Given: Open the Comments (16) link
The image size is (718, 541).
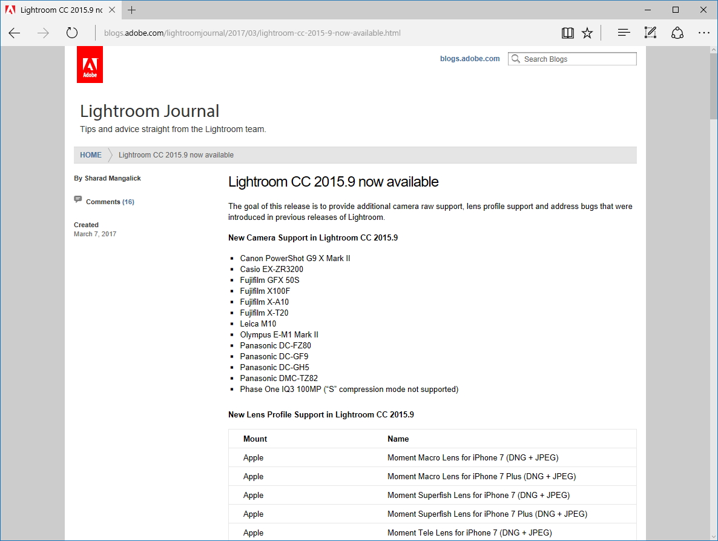Looking at the screenshot, I should (x=110, y=202).
